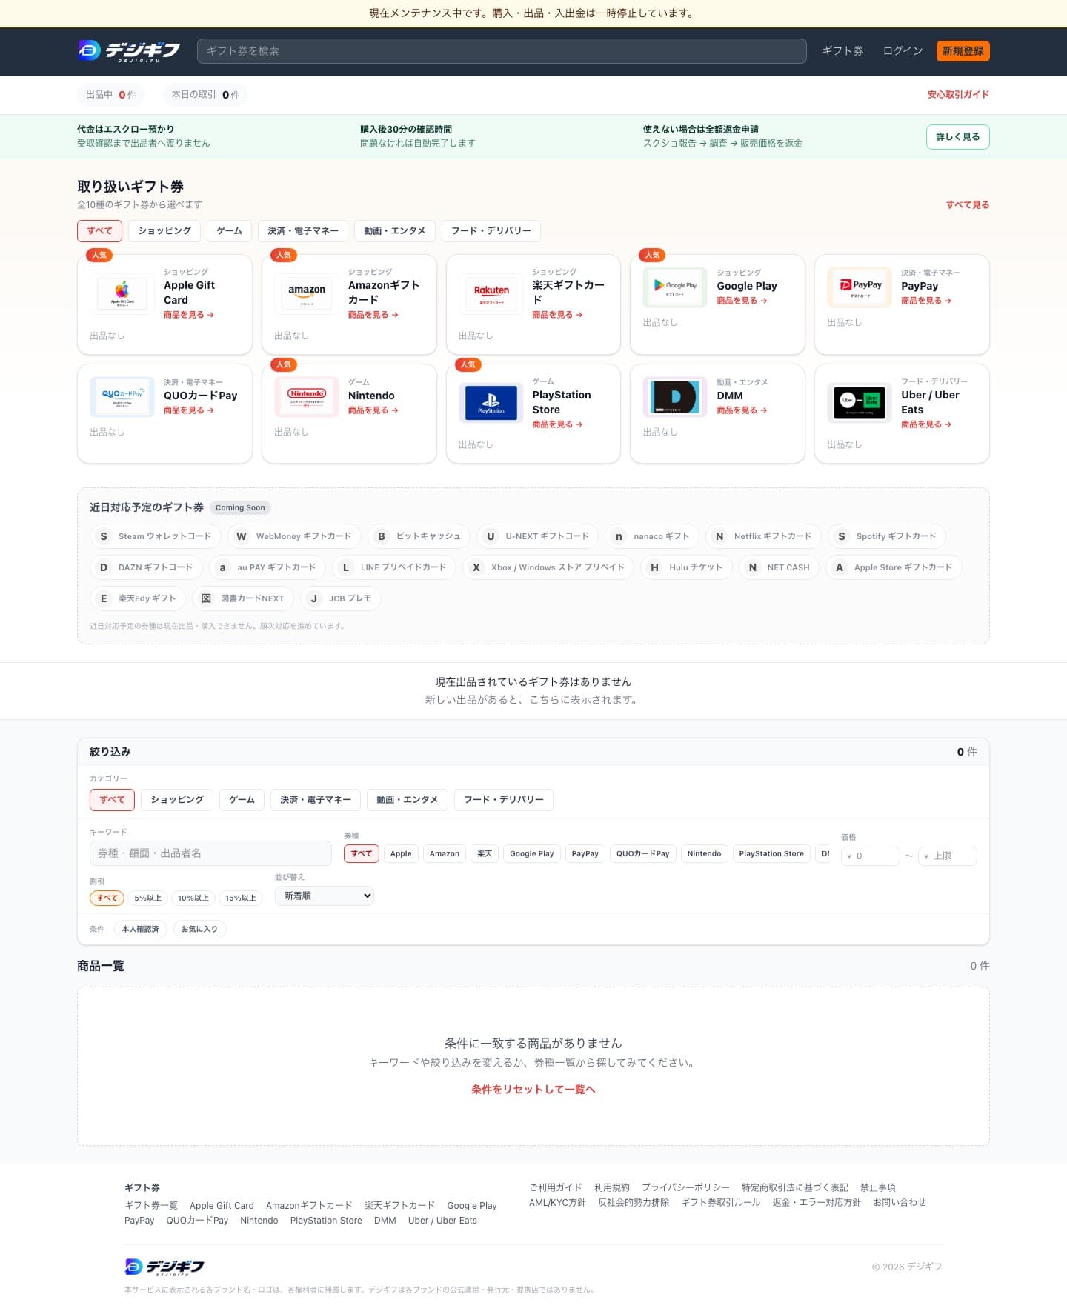Click the J icon for JCB プレモ
This screenshot has width=1067, height=1314.
[314, 598]
